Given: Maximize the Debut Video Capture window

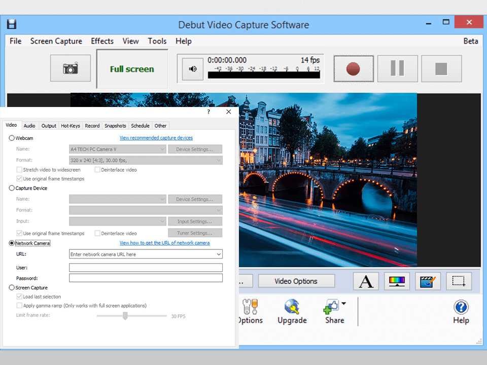Looking at the screenshot, I should point(446,22).
